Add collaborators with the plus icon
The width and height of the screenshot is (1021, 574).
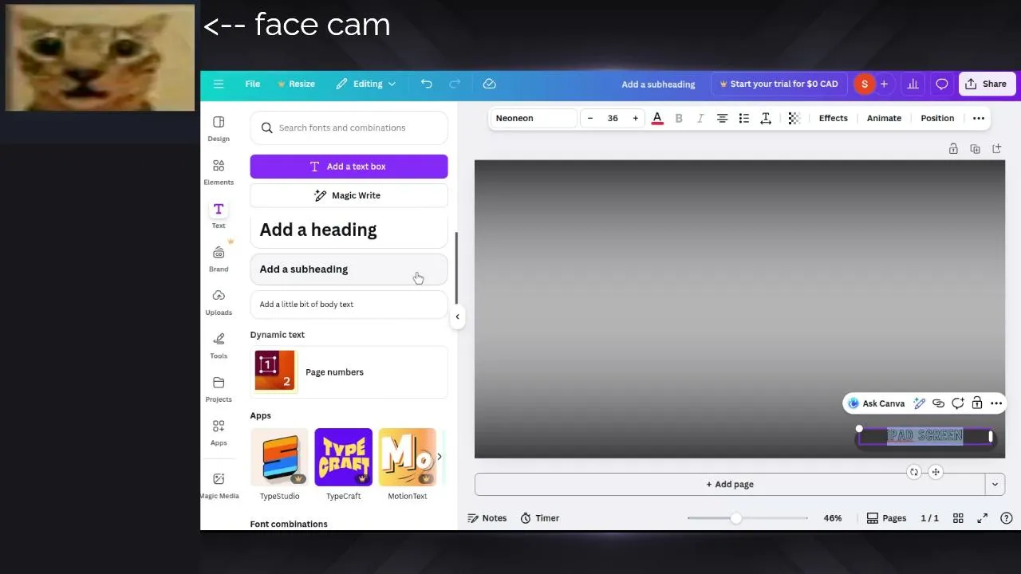click(884, 84)
